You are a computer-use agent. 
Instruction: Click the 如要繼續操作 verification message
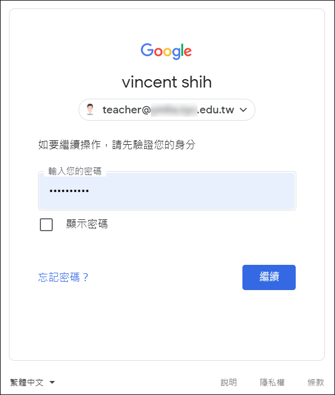(117, 145)
